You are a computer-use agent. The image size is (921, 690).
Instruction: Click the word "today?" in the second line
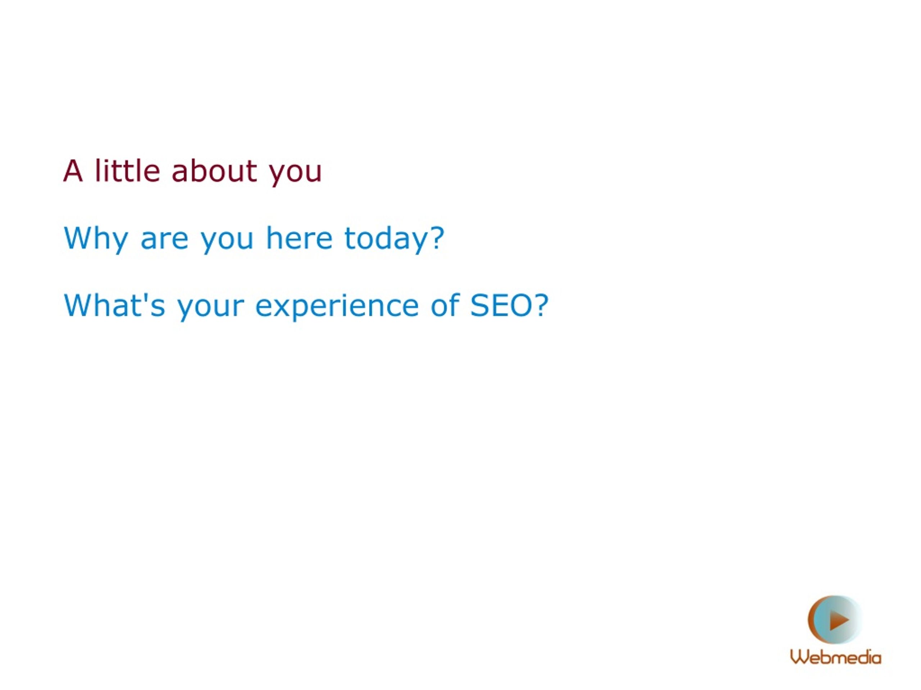(394, 239)
